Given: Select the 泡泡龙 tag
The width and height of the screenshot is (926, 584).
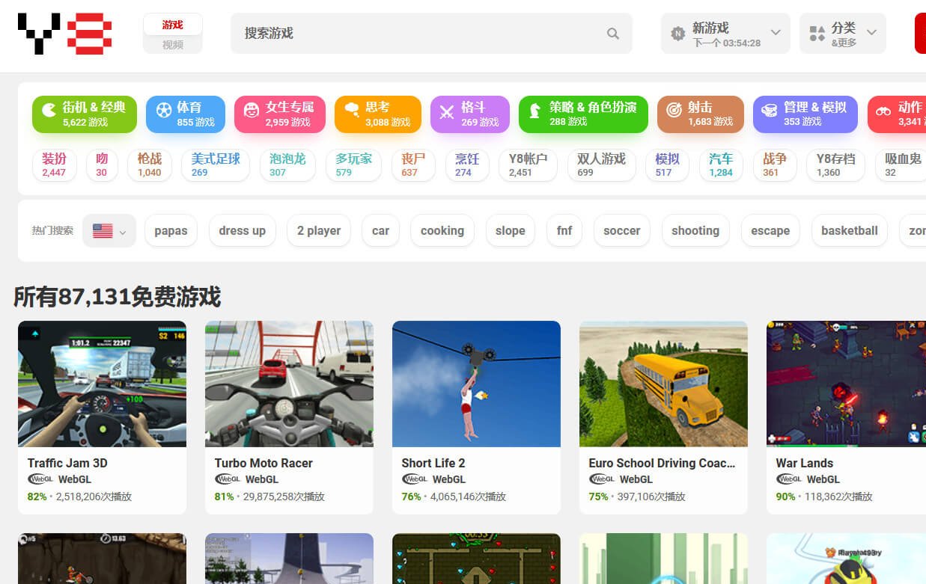Looking at the screenshot, I should (288, 165).
